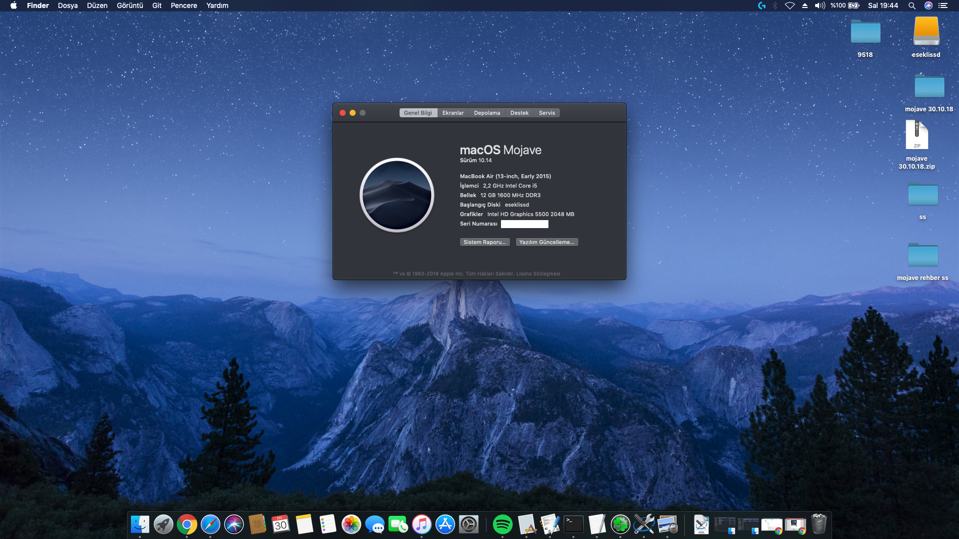Viewport: 959px width, 539px height.
Task: Switch to the Ekranlar tab
Action: (x=453, y=113)
